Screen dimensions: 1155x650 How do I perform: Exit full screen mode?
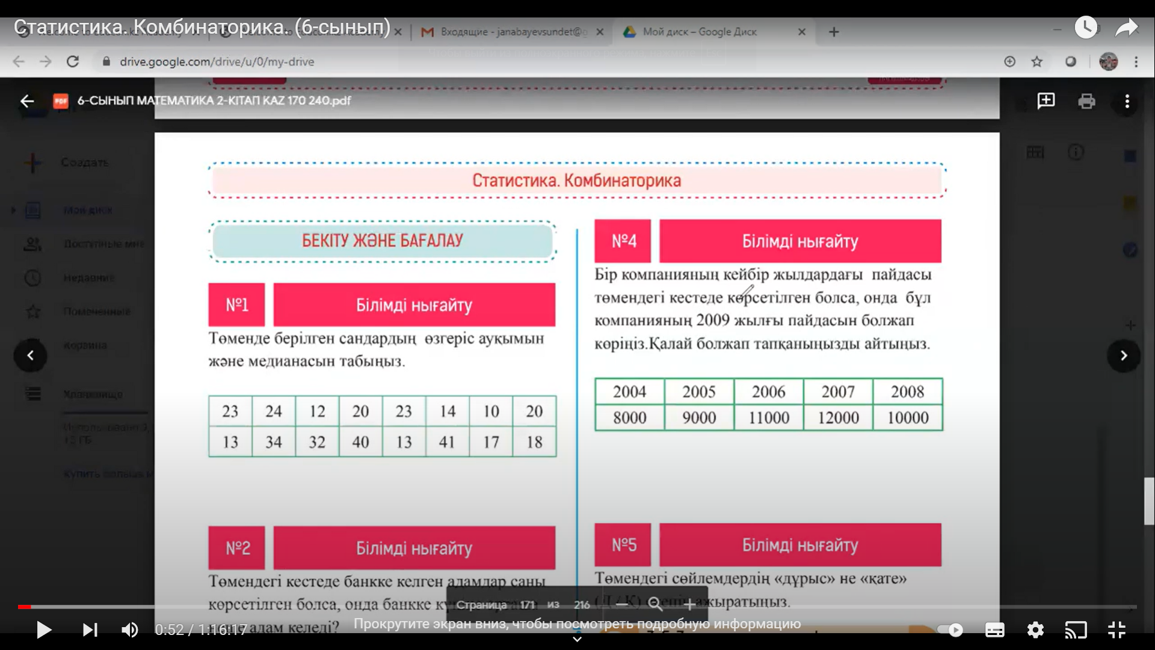pyautogui.click(x=1116, y=630)
